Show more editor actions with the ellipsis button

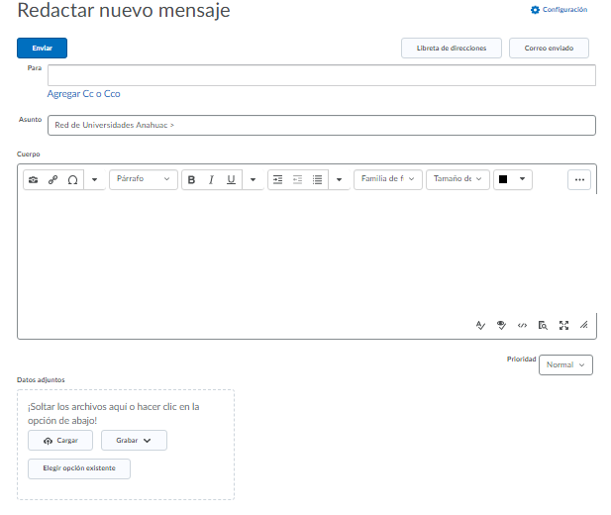tap(579, 179)
